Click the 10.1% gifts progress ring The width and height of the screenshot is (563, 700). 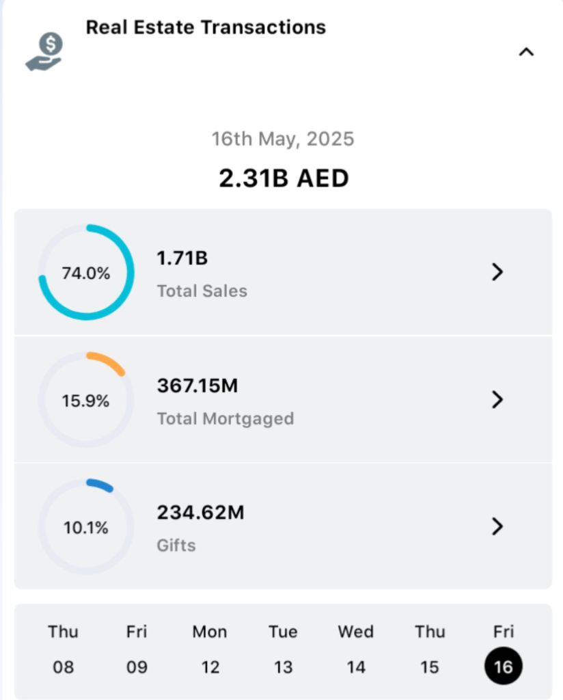tap(86, 527)
